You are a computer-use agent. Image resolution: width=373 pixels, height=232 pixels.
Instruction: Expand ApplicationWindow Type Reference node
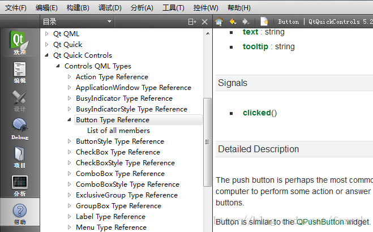pyautogui.click(x=69, y=88)
